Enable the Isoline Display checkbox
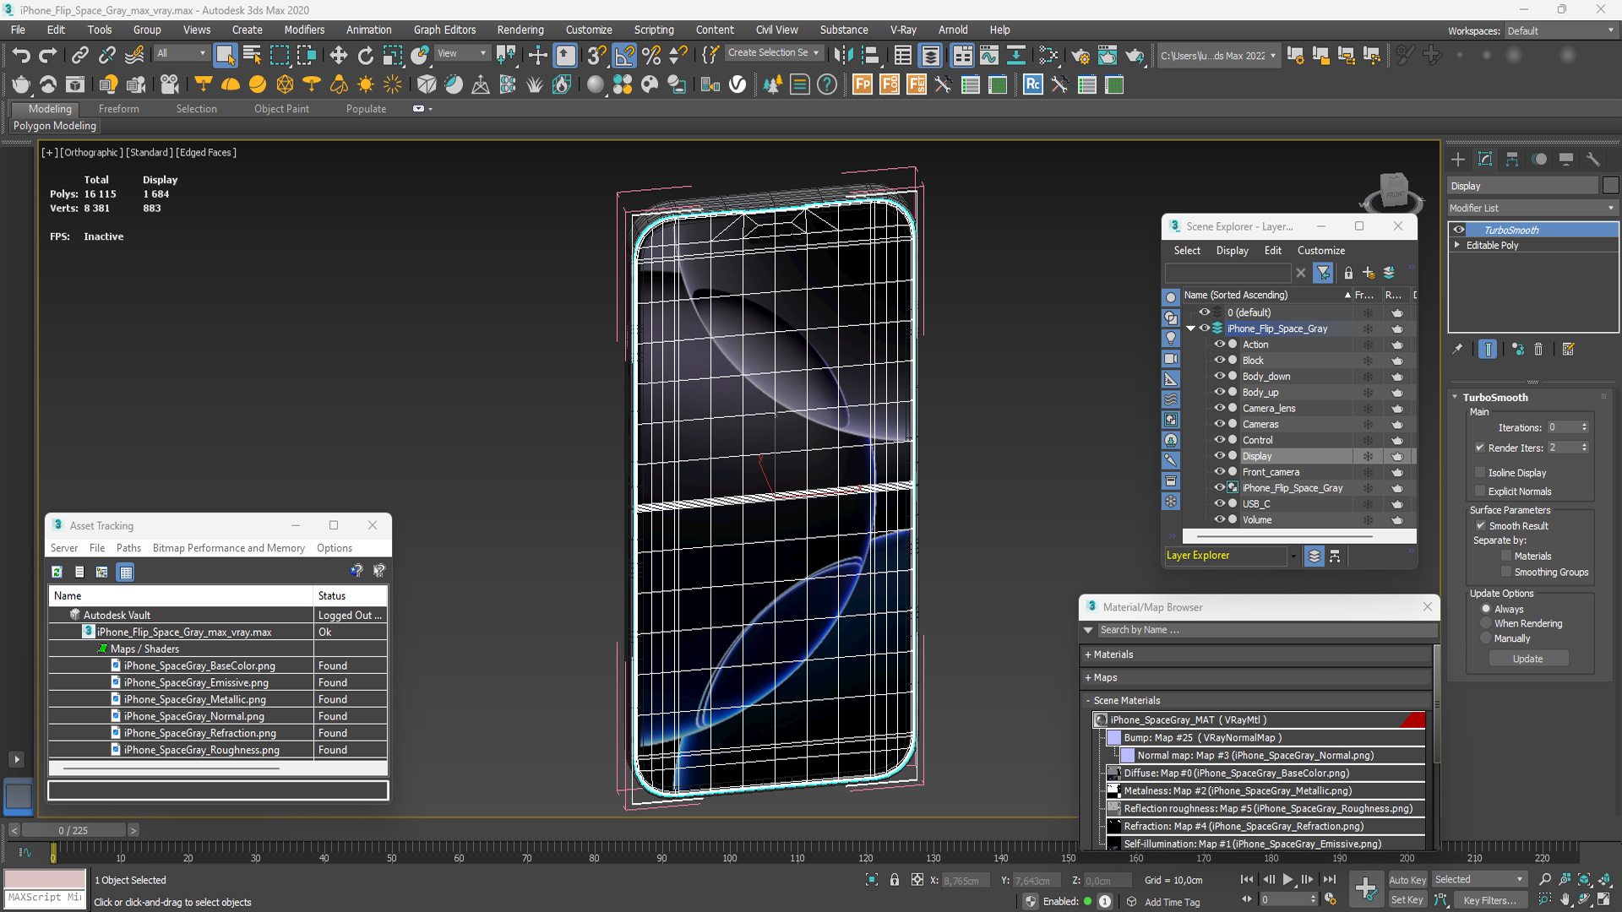 coord(1479,473)
